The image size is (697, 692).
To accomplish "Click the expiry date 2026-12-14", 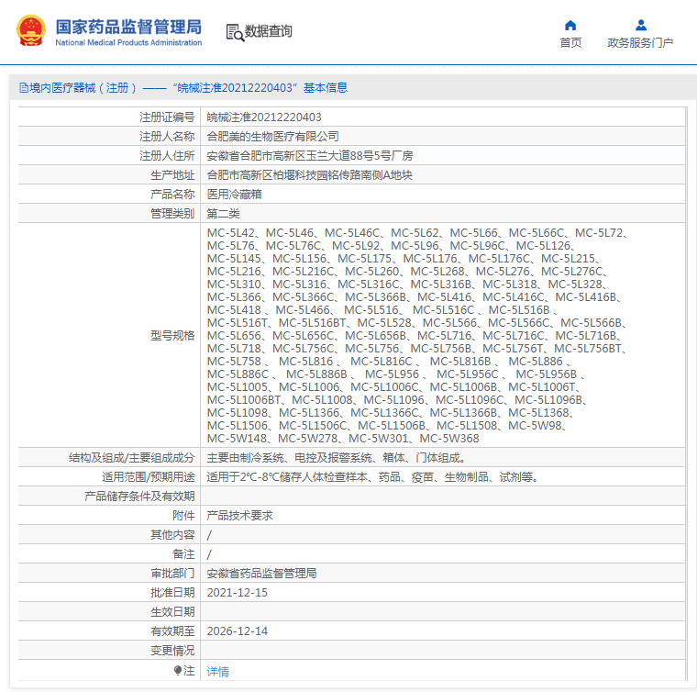I will click(238, 631).
